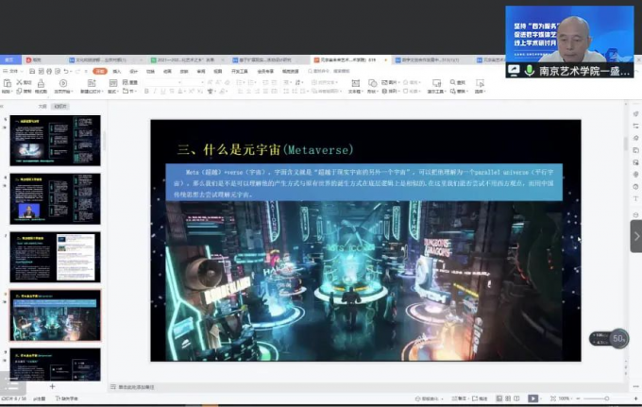This screenshot has height=407, width=642.
Task: Click the New Slide icon
Action: (92, 83)
